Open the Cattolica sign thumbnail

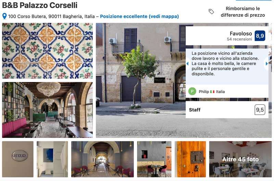pos(18,159)
